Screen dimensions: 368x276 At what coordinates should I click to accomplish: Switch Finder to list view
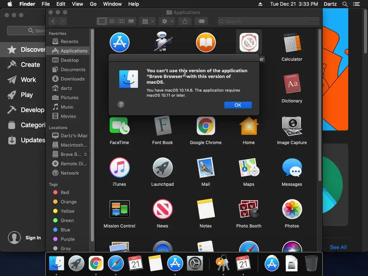(x=112, y=21)
